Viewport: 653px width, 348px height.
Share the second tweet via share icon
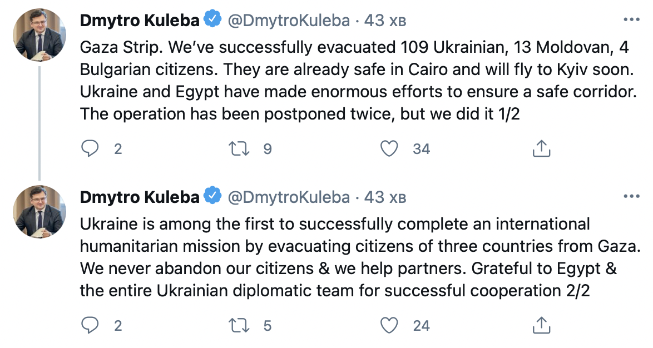(541, 325)
